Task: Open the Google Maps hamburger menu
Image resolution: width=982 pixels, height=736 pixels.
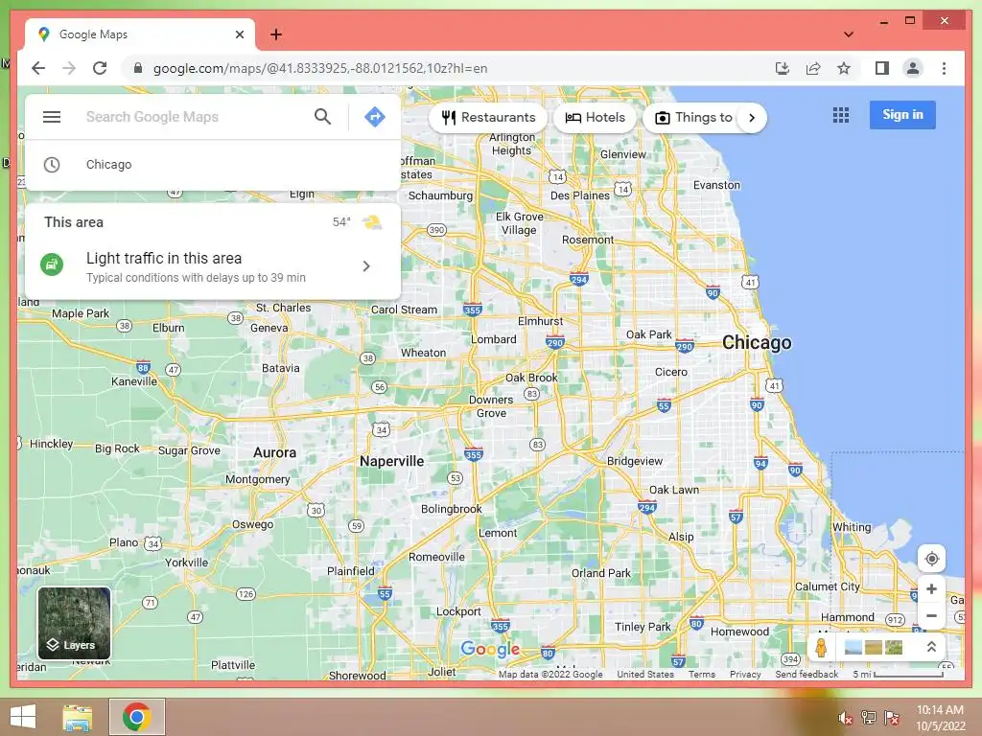Action: pyautogui.click(x=52, y=117)
